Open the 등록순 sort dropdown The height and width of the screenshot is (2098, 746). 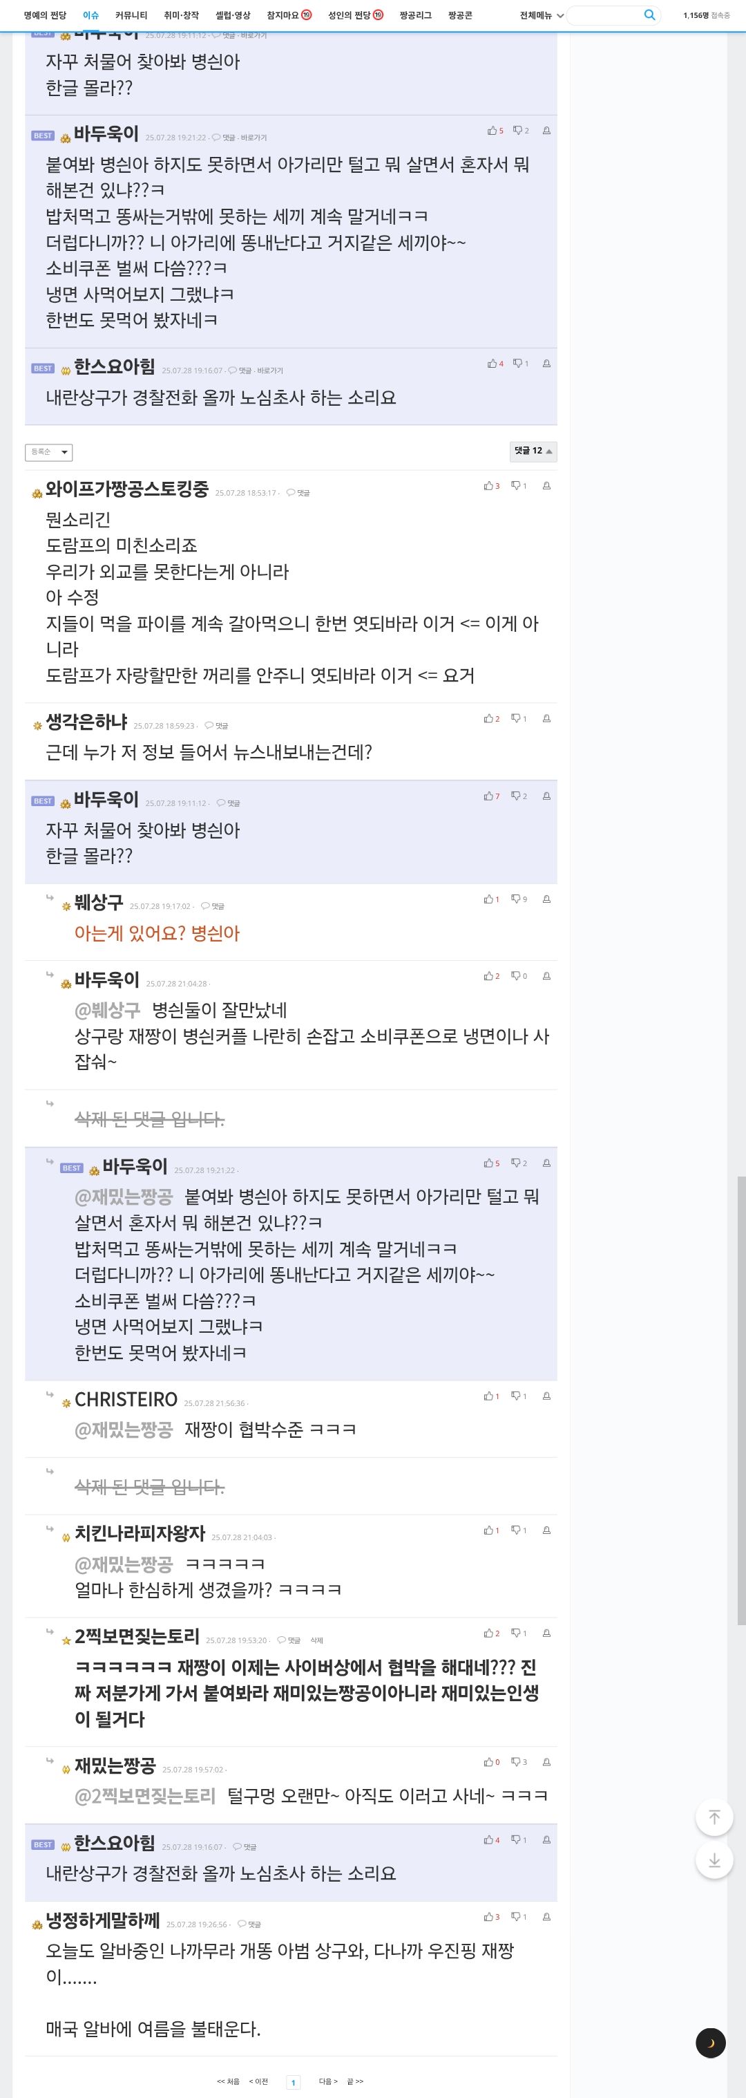coord(49,452)
